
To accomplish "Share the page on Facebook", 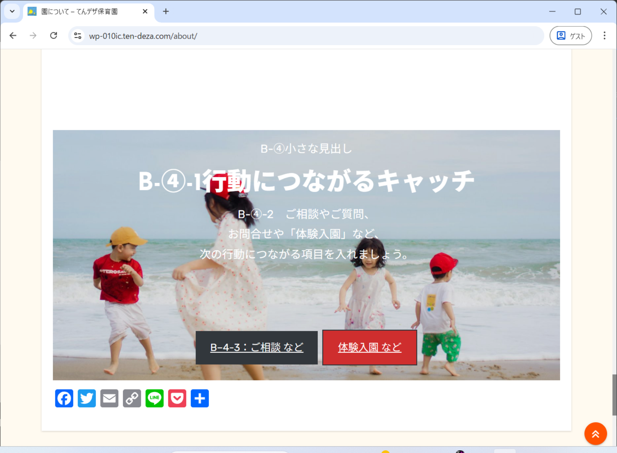I will [64, 398].
